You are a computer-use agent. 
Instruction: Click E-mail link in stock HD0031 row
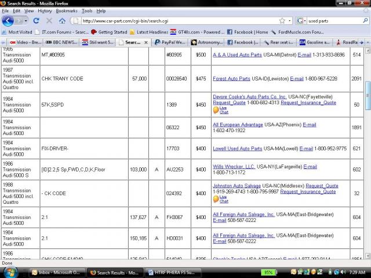click(x=220, y=241)
